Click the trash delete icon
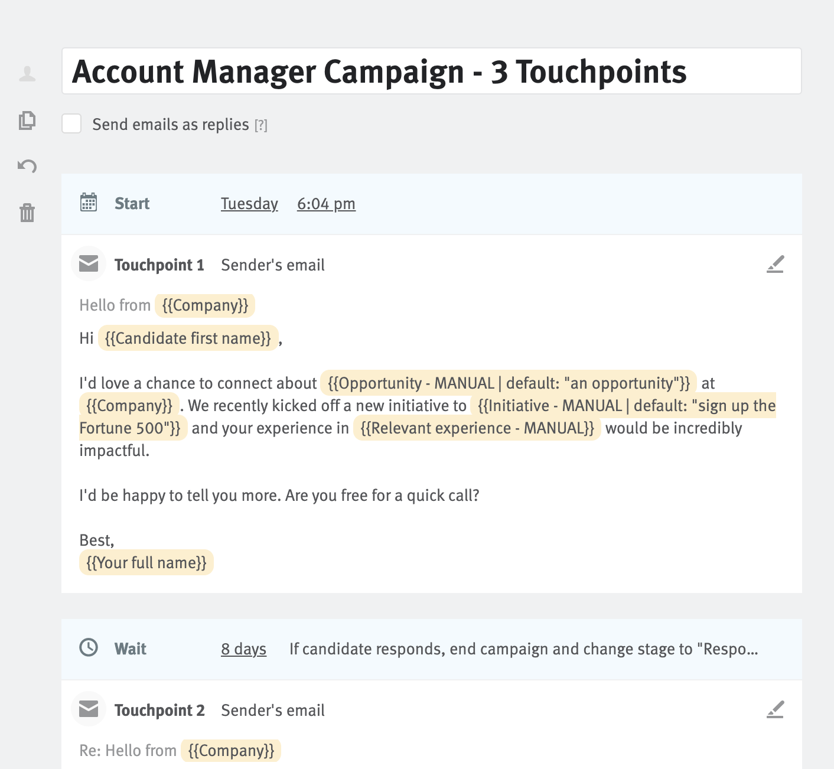This screenshot has height=769, width=834. (27, 213)
